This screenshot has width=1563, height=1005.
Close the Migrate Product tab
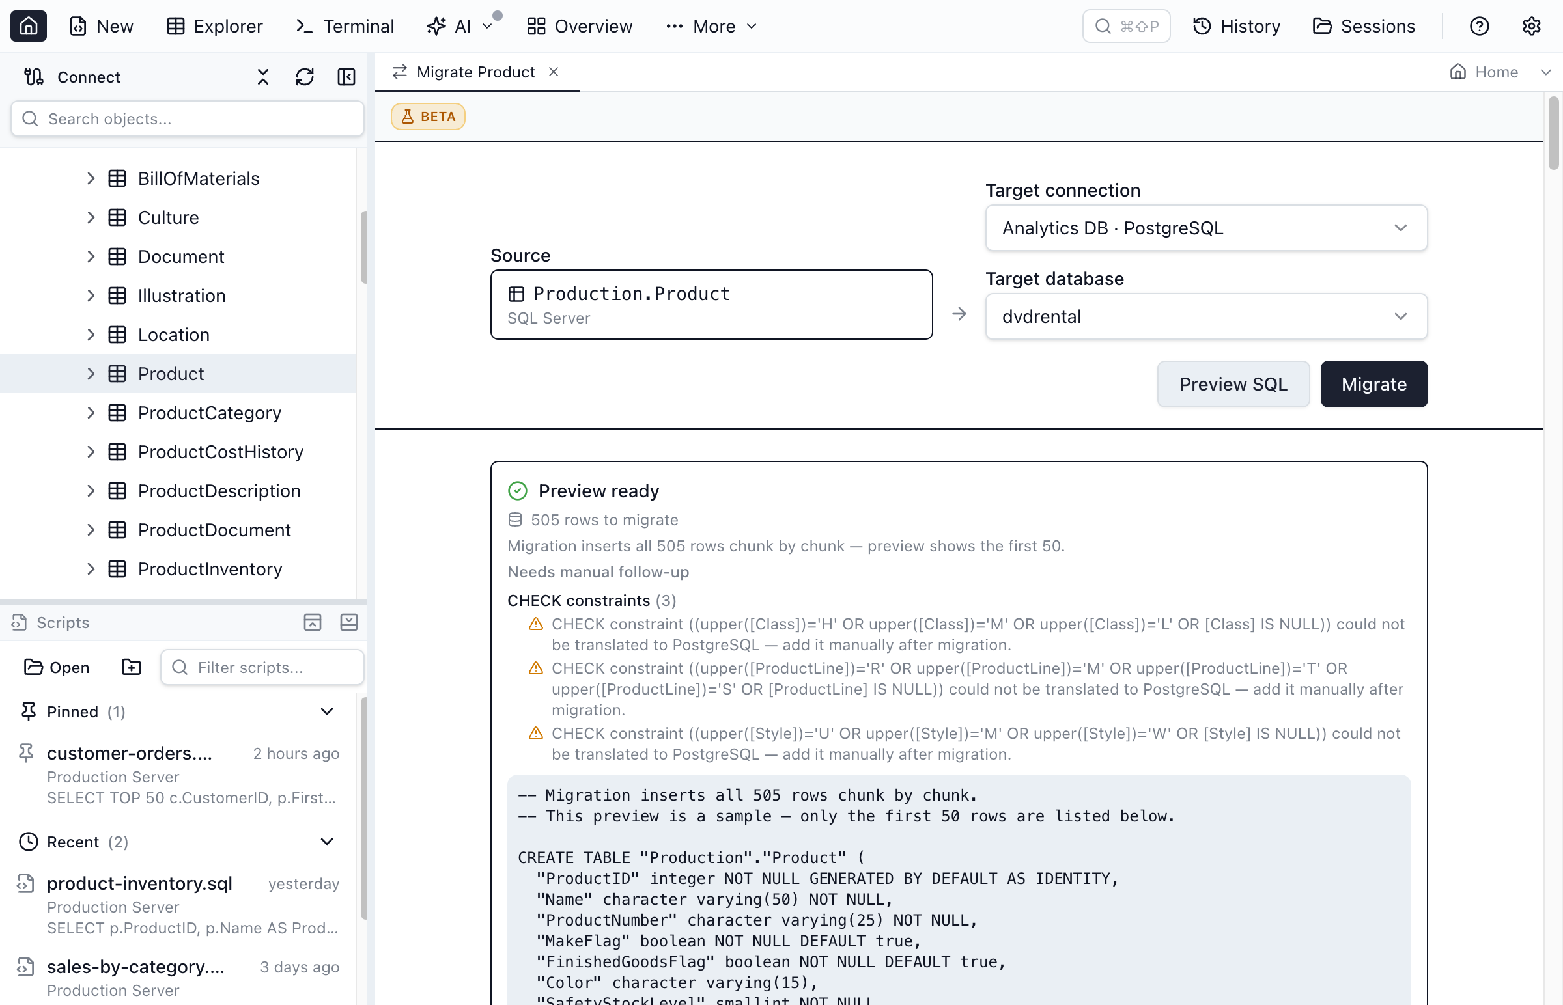pos(554,72)
